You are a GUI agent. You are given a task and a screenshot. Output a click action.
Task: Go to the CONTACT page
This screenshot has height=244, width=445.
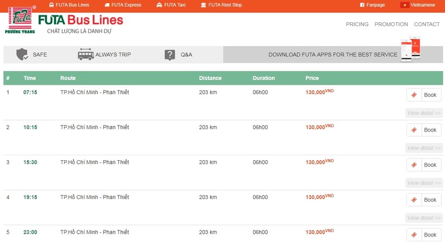point(427,24)
